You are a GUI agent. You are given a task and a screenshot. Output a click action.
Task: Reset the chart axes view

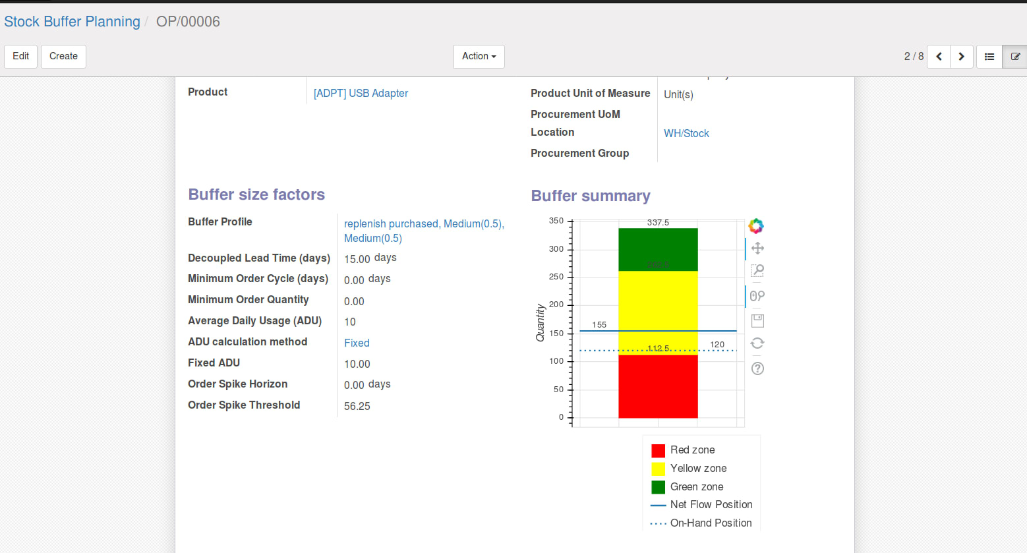pos(757,343)
